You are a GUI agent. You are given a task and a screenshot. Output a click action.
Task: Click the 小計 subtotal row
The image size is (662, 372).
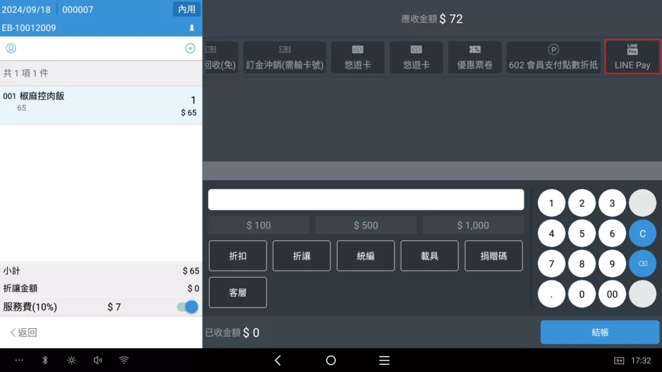pyautogui.click(x=101, y=271)
